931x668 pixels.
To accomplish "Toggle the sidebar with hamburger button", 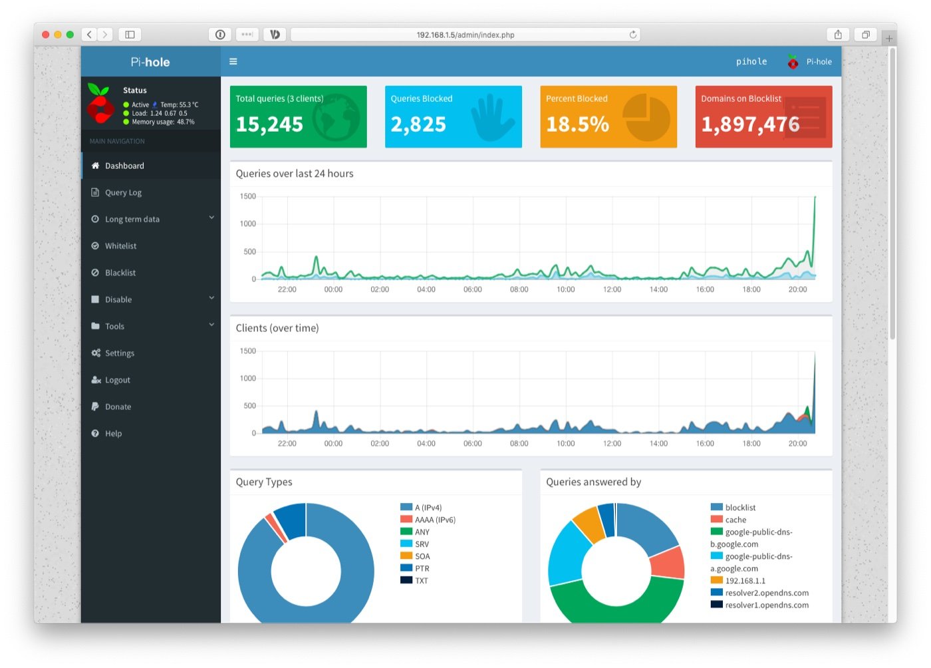I will tap(233, 61).
